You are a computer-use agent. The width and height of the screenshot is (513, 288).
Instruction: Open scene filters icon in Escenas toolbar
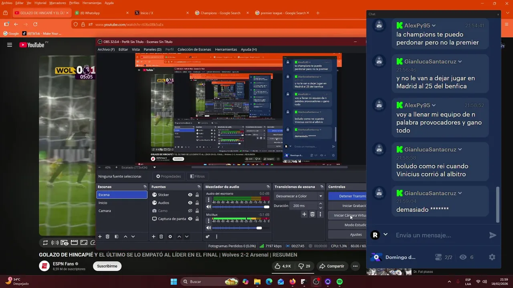116,236
